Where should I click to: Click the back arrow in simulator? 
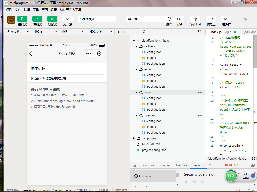31,54
